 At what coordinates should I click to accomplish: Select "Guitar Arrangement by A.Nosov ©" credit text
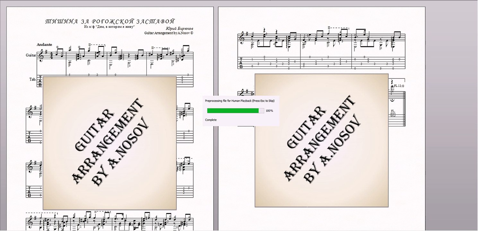[169, 33]
